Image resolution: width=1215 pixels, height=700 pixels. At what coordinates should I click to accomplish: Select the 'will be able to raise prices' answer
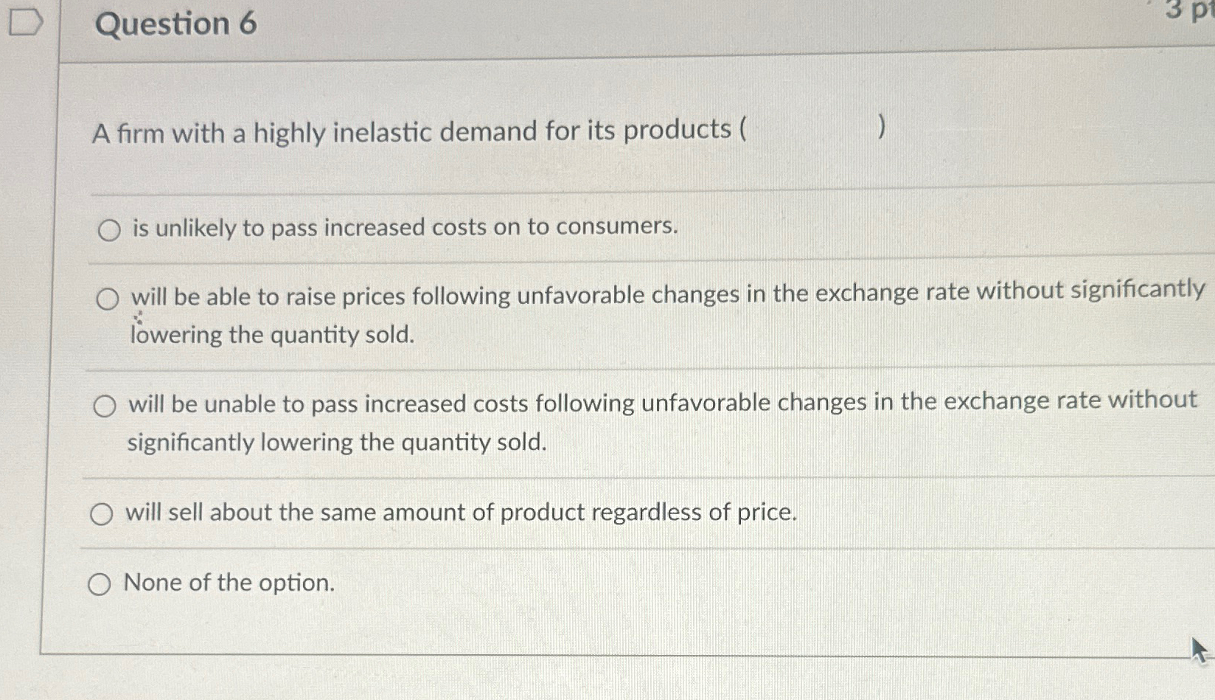[108, 298]
